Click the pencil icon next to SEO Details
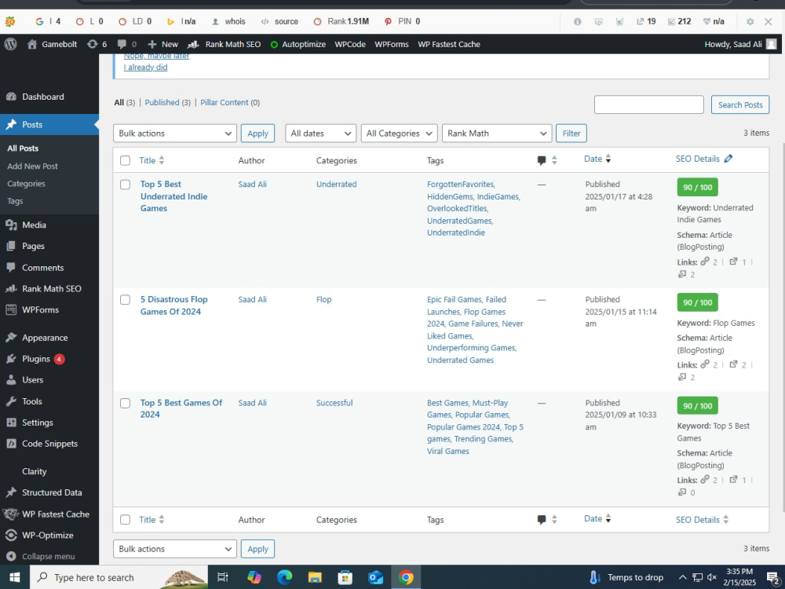This screenshot has width=785, height=589. 728,159
